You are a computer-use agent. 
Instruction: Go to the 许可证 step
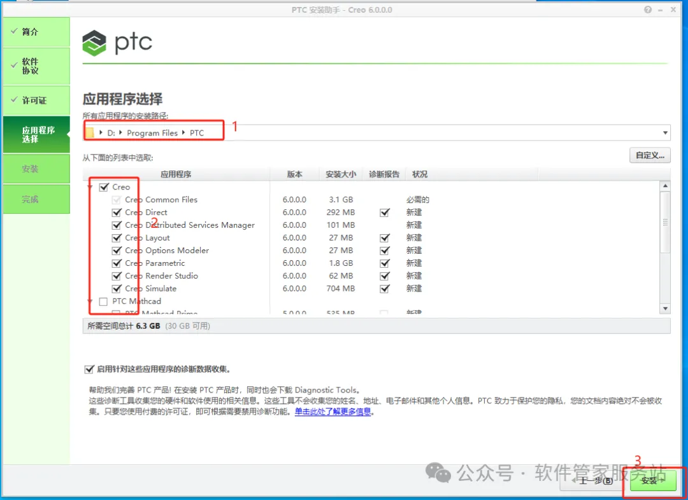pyautogui.click(x=36, y=101)
